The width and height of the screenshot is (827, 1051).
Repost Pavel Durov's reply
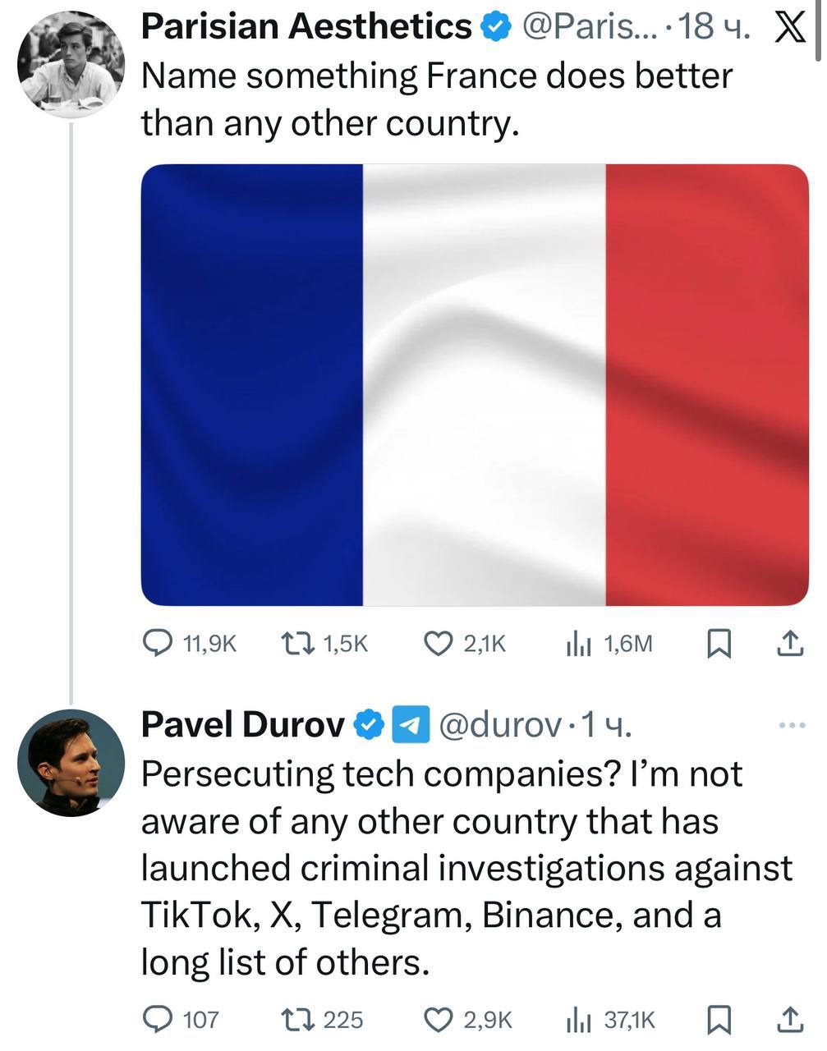(x=296, y=1020)
